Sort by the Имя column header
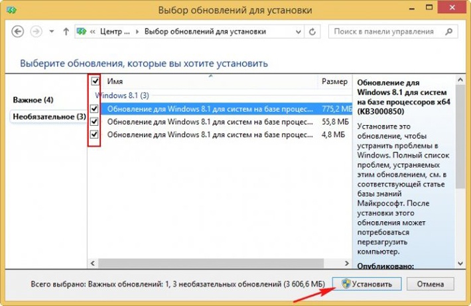The image size is (471, 306). pos(210,81)
